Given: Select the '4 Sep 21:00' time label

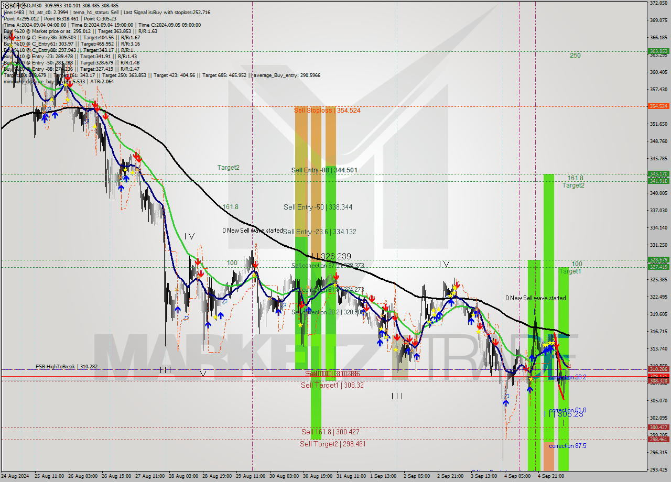Looking at the screenshot, I should tap(551, 476).
